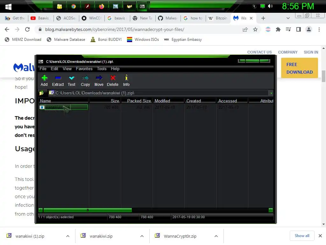Open the Egyptian Embassy bookmark
The image size is (326, 245).
(183, 40)
